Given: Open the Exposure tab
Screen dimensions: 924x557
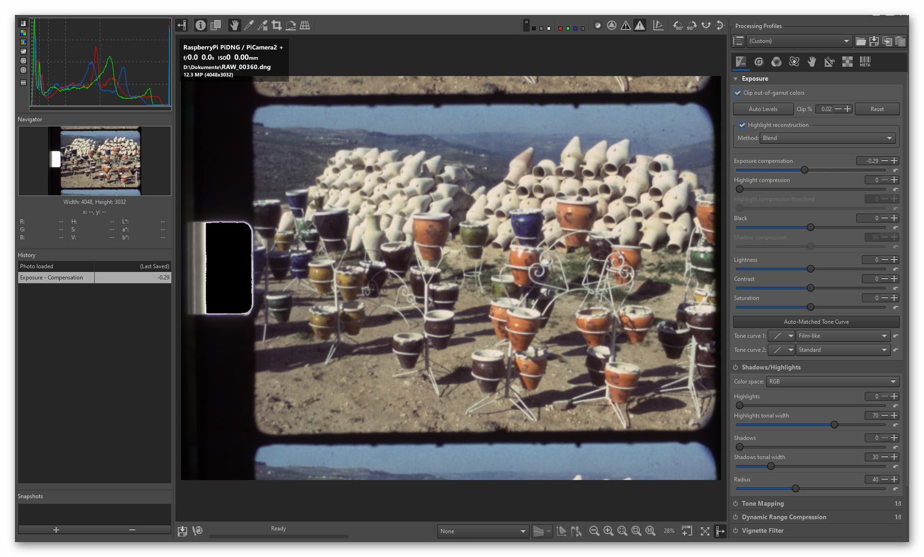Looking at the screenshot, I should 741,62.
